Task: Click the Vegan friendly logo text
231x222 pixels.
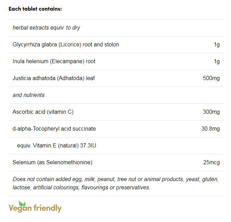Action: [x=35, y=208]
